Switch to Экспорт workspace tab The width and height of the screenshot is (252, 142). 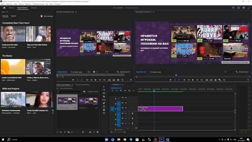(x=34, y=8)
